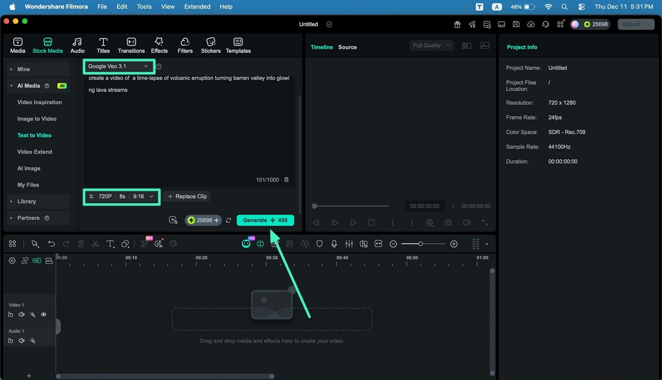Hide the Video 1 track with the eye toggle
Image resolution: width=662 pixels, height=380 pixels.
point(44,314)
